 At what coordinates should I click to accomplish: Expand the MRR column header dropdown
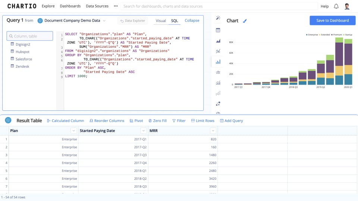(x=213, y=131)
